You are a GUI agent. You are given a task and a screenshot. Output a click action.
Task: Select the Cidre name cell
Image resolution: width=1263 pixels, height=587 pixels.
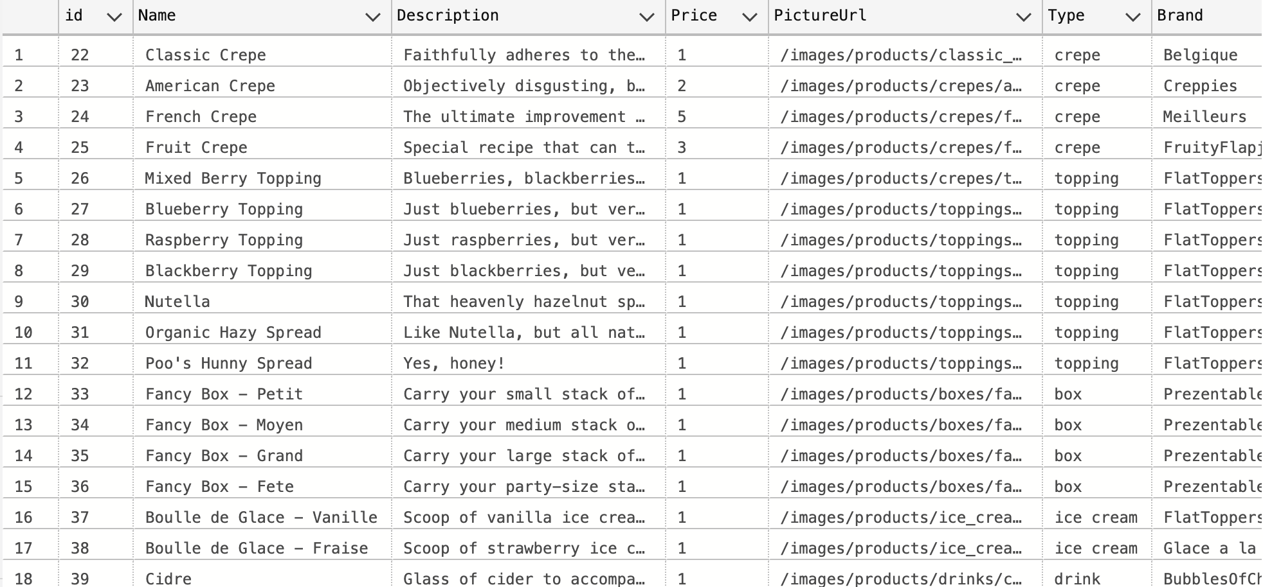coord(168,578)
